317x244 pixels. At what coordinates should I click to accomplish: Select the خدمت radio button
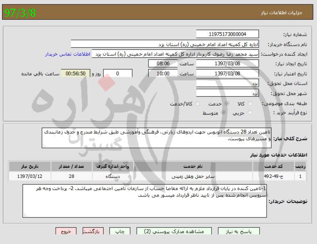pyautogui.click(x=227, y=103)
